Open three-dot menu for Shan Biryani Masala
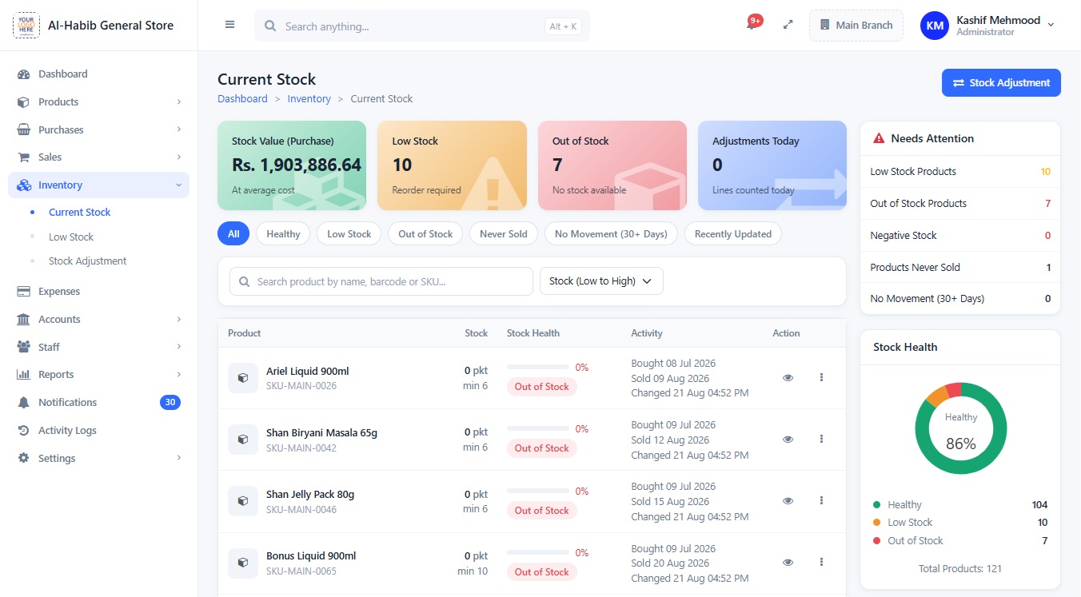This screenshot has height=597, width=1081. coord(821,439)
